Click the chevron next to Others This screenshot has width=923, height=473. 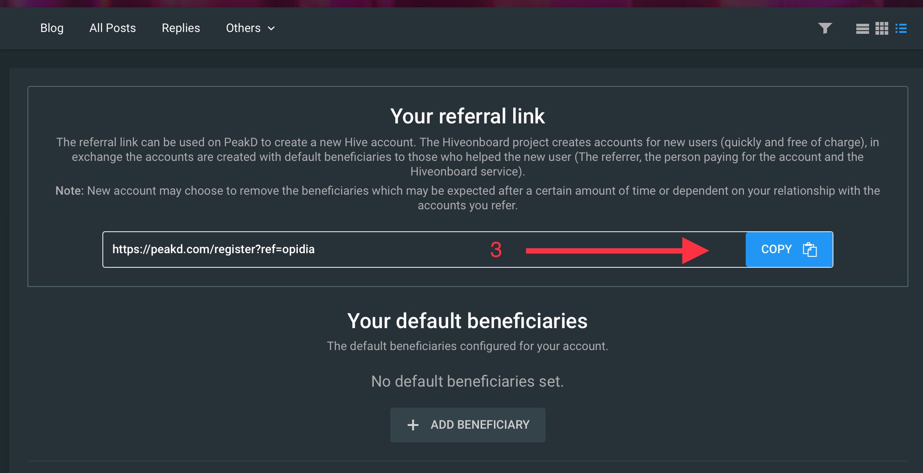[271, 28]
